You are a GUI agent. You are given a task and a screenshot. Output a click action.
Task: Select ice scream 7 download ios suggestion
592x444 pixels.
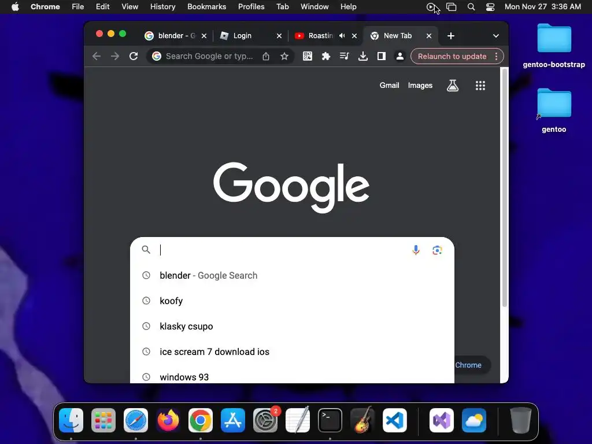[x=292, y=351]
